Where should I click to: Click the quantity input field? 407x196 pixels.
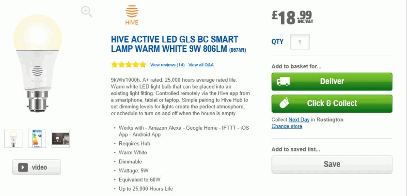[x=300, y=42]
